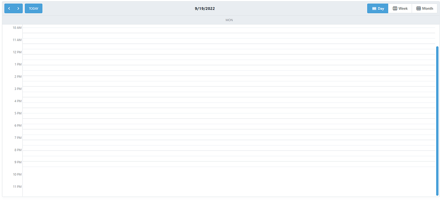Switch to Day view
440x201 pixels.
(x=378, y=9)
